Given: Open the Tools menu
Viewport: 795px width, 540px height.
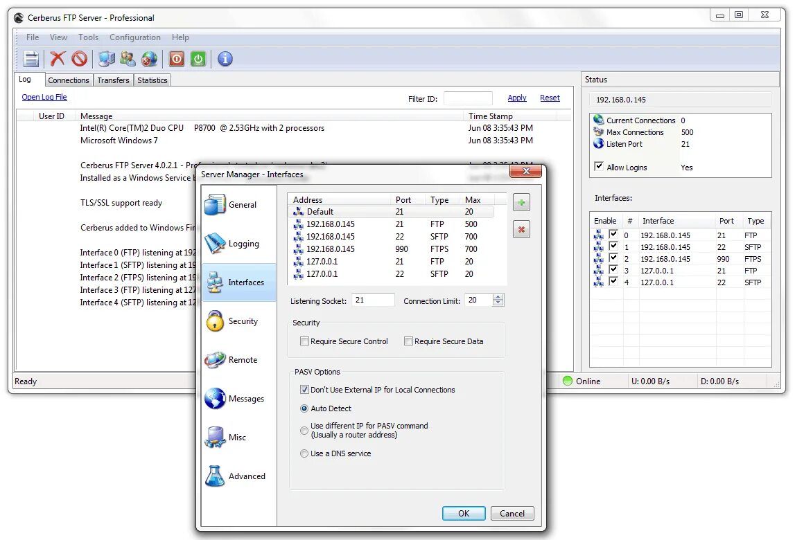Looking at the screenshot, I should [x=88, y=37].
